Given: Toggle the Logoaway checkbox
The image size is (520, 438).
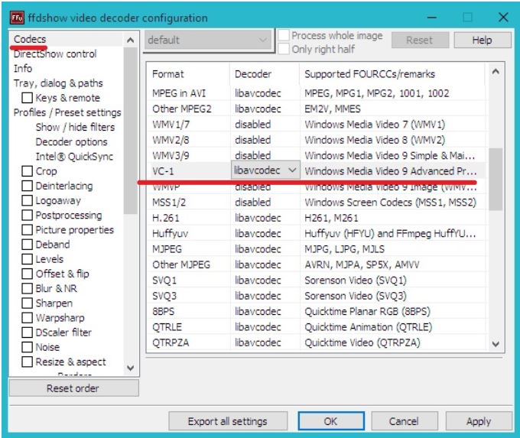Looking at the screenshot, I should 27,200.
